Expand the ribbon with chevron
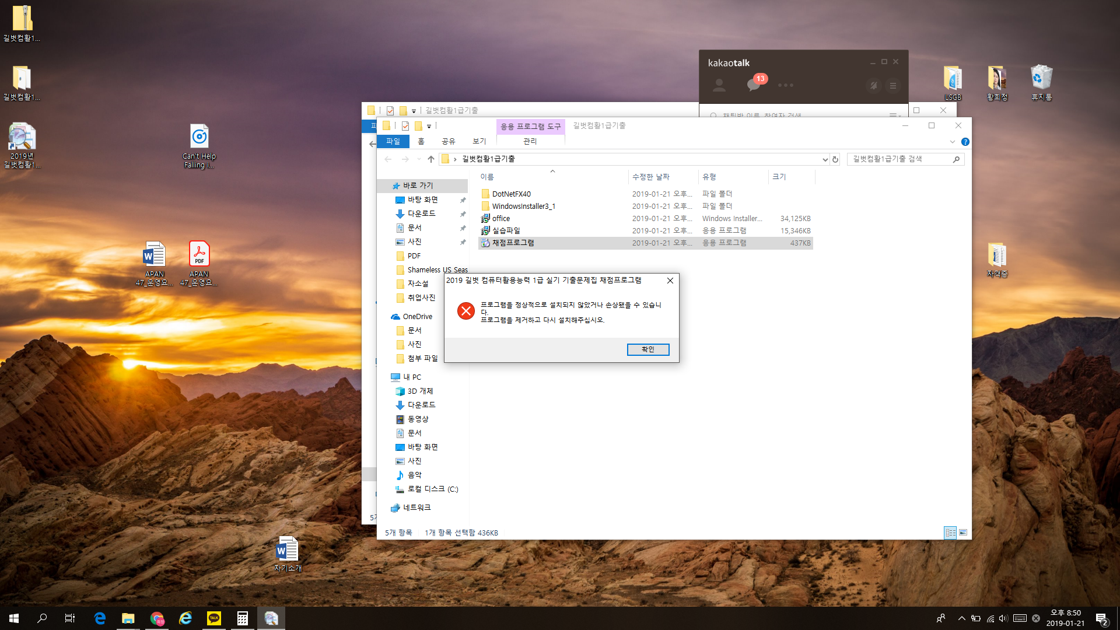Viewport: 1120px width, 630px height. (953, 142)
